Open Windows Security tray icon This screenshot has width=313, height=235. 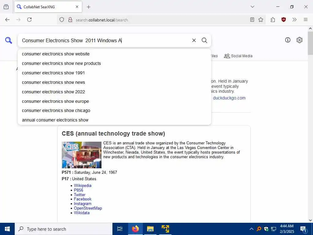coord(266,229)
